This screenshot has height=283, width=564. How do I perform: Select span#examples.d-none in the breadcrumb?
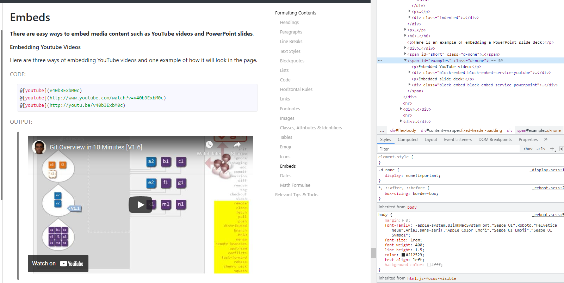coord(539,131)
